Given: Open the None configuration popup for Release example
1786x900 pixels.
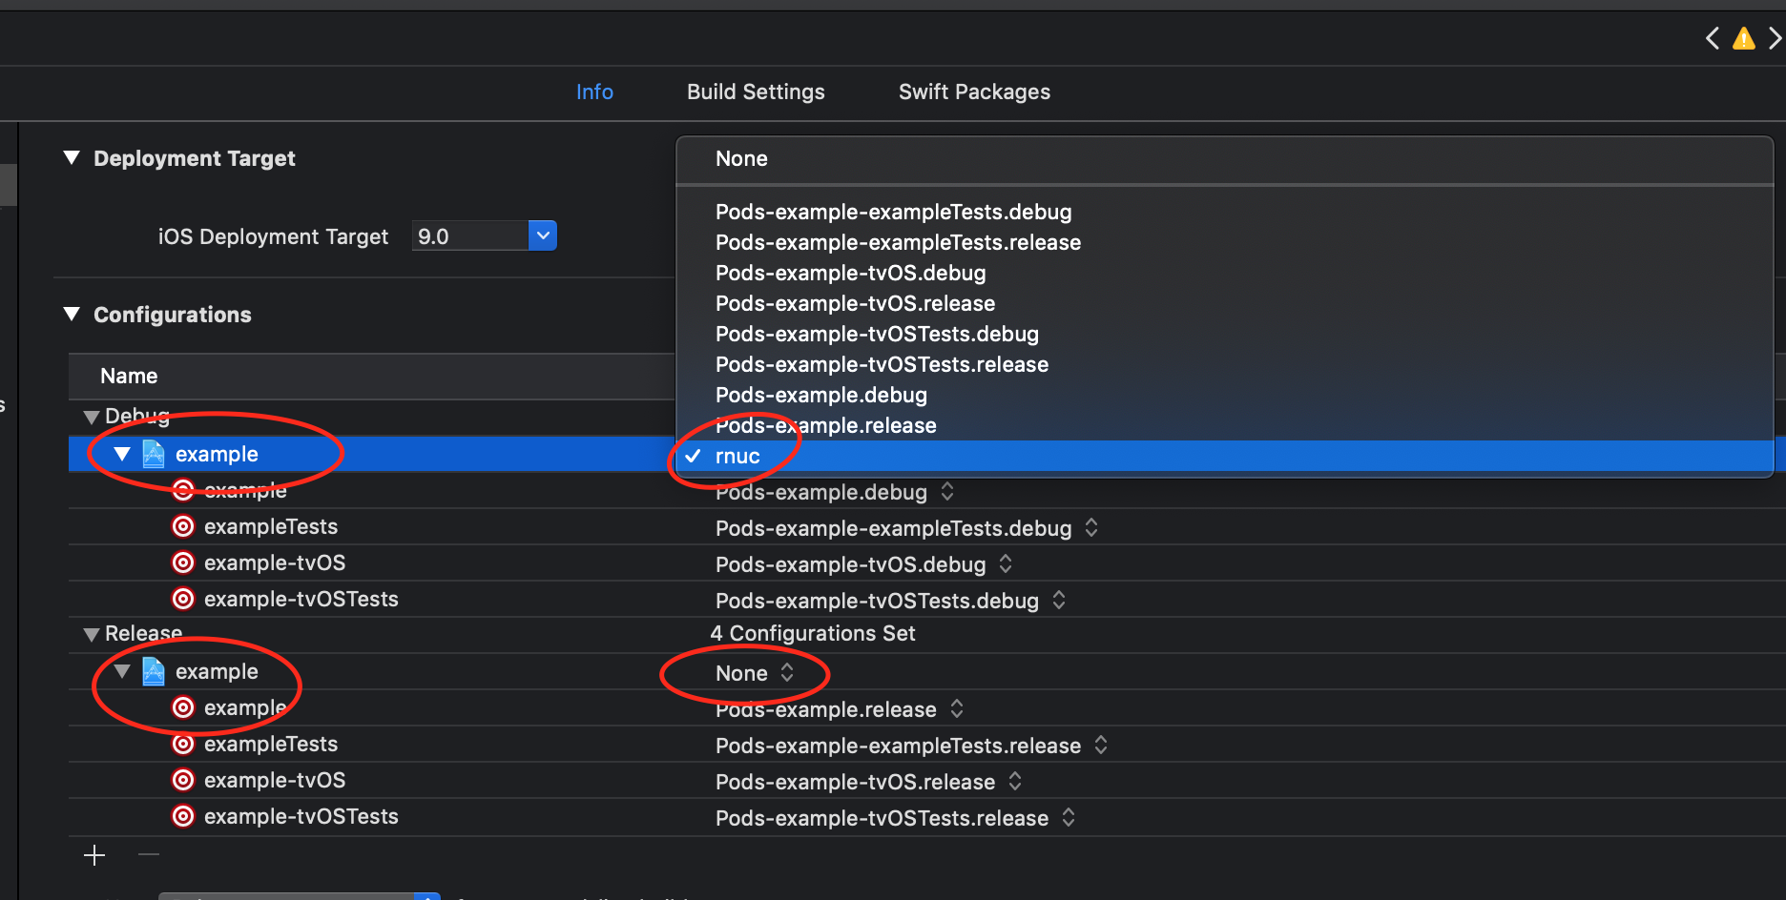Looking at the screenshot, I should click(755, 673).
